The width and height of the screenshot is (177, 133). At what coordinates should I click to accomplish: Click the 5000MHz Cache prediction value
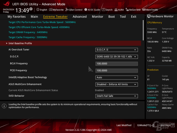[152, 107]
